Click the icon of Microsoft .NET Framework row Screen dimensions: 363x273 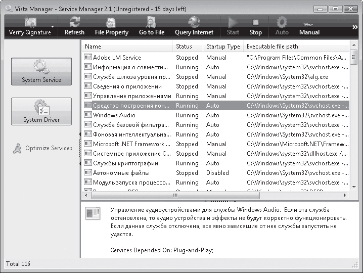(88, 144)
